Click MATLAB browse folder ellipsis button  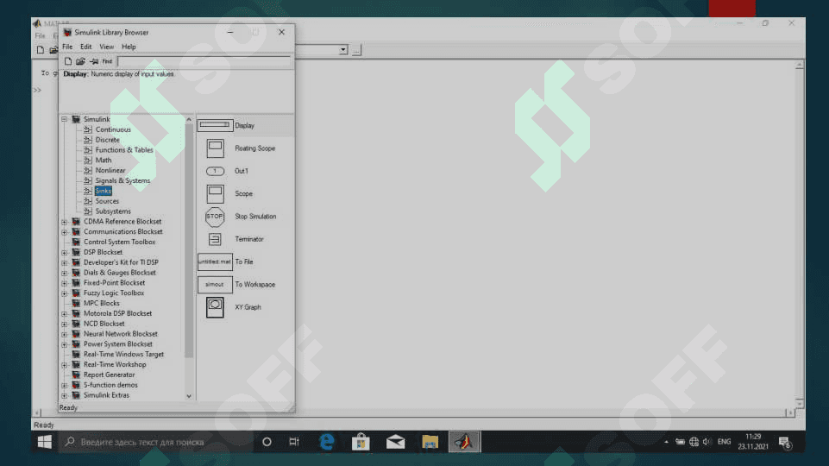356,50
